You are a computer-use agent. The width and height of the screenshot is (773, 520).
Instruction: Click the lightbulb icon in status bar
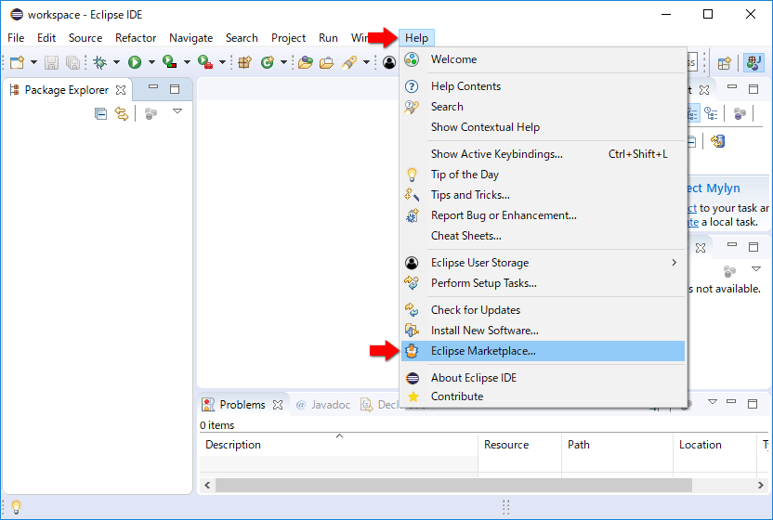16,507
